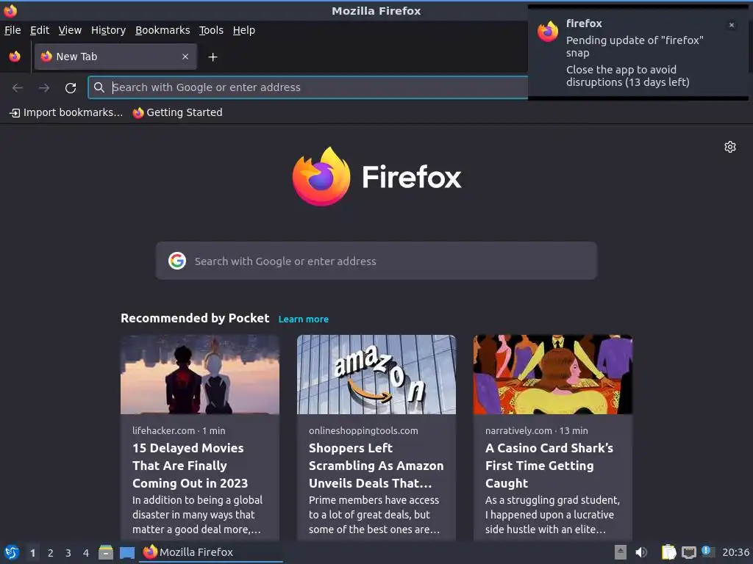
Task: Click the Firefox logo on new tab page
Action: pyautogui.click(x=376, y=176)
